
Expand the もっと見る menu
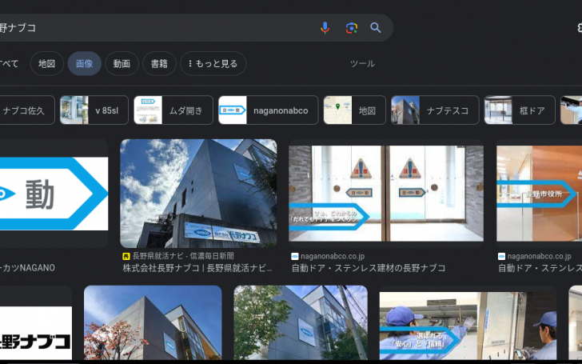[213, 63]
